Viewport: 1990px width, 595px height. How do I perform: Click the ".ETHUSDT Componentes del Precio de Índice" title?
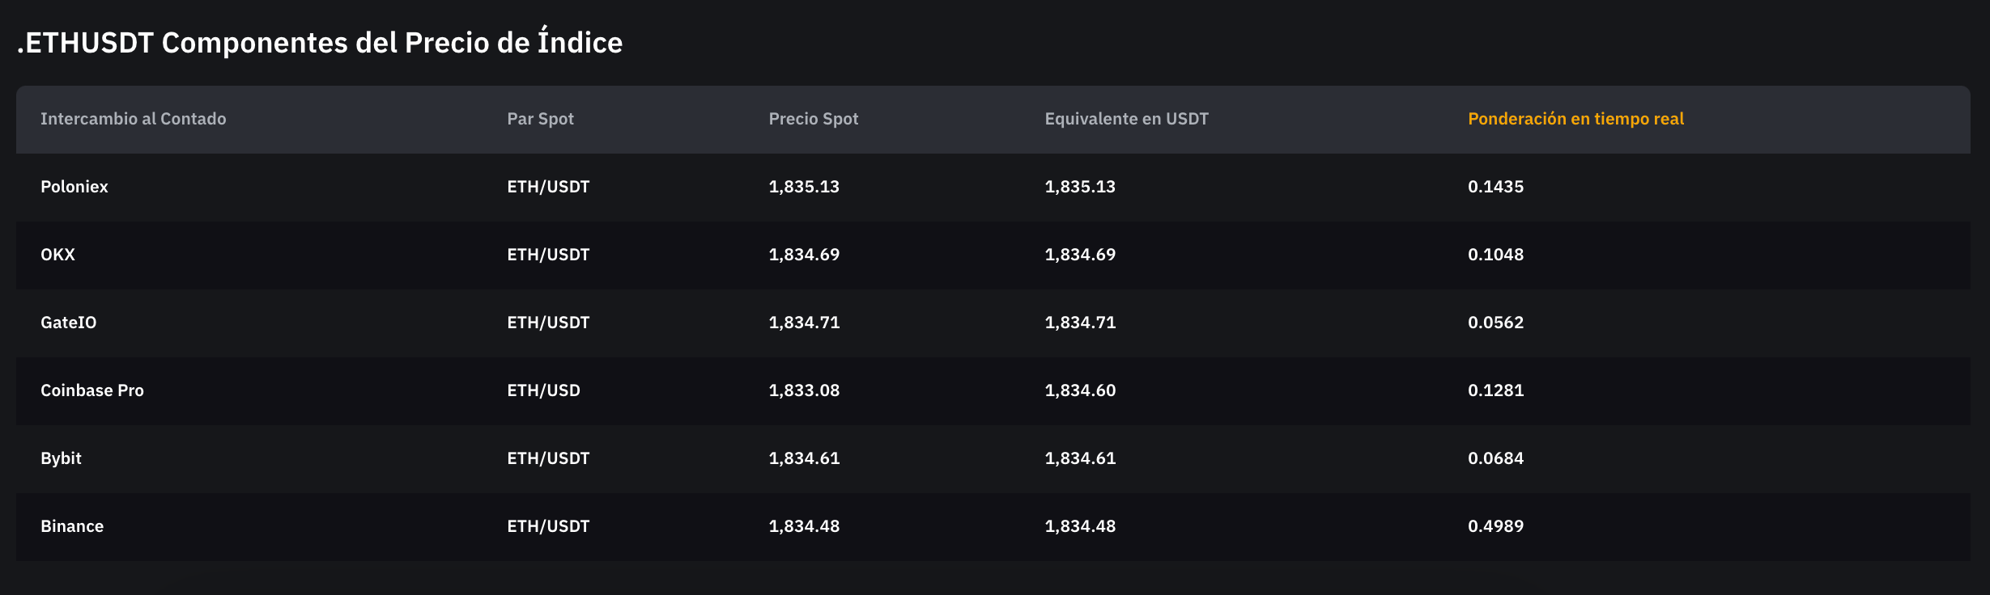coord(320,43)
